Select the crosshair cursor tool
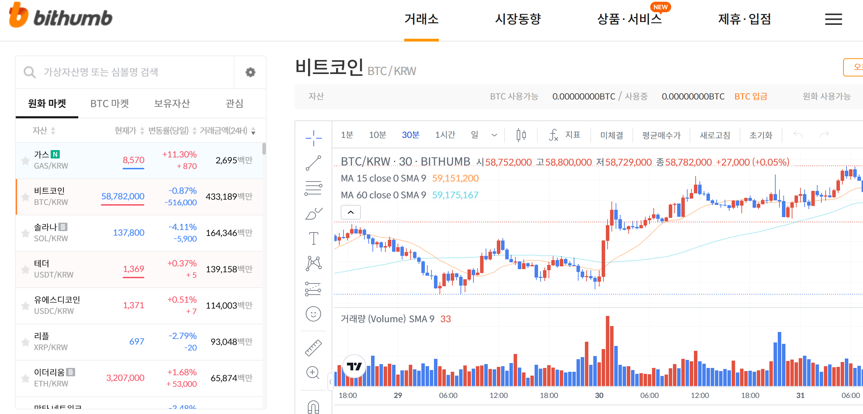The height and width of the screenshot is (414, 863). [x=313, y=137]
